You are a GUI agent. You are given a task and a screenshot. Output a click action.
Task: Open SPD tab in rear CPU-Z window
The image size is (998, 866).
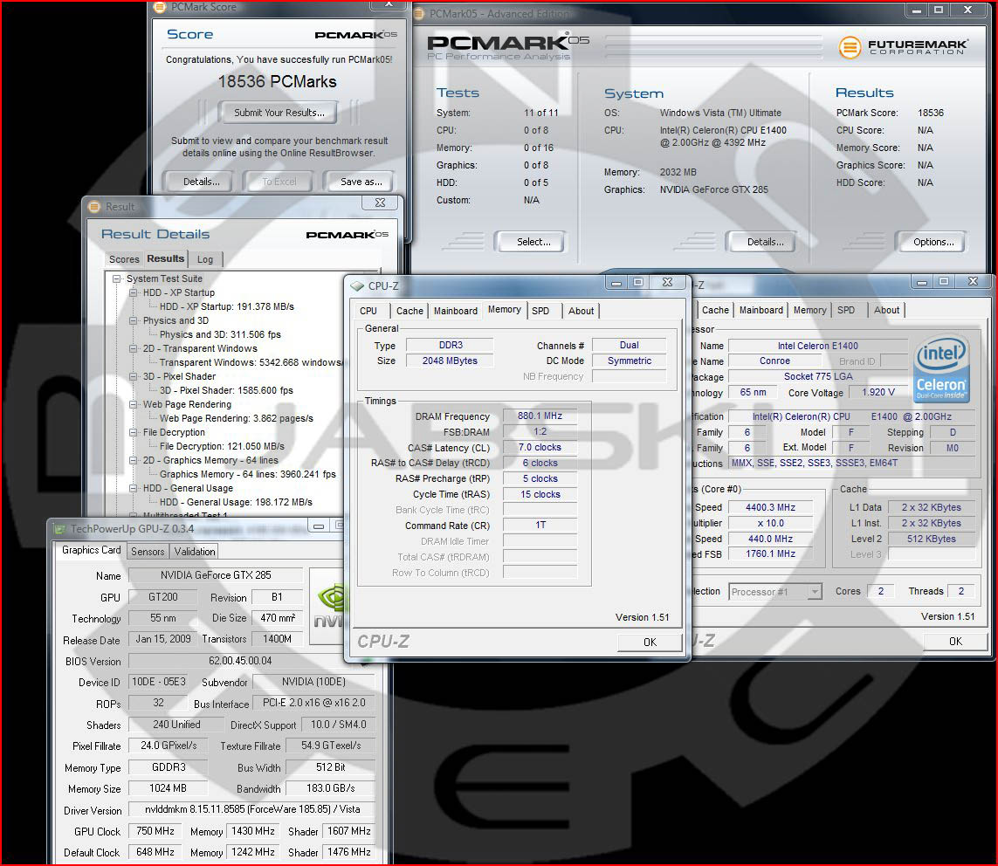[x=846, y=310]
